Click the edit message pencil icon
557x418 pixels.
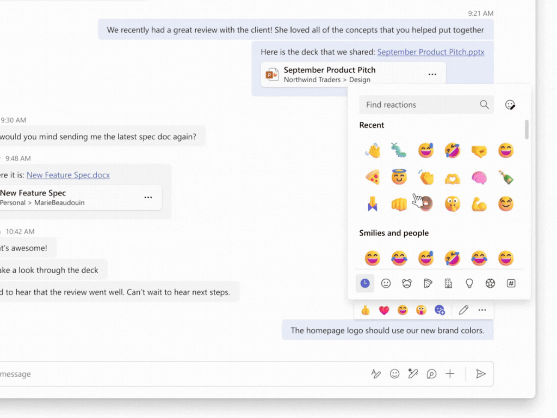point(463,310)
